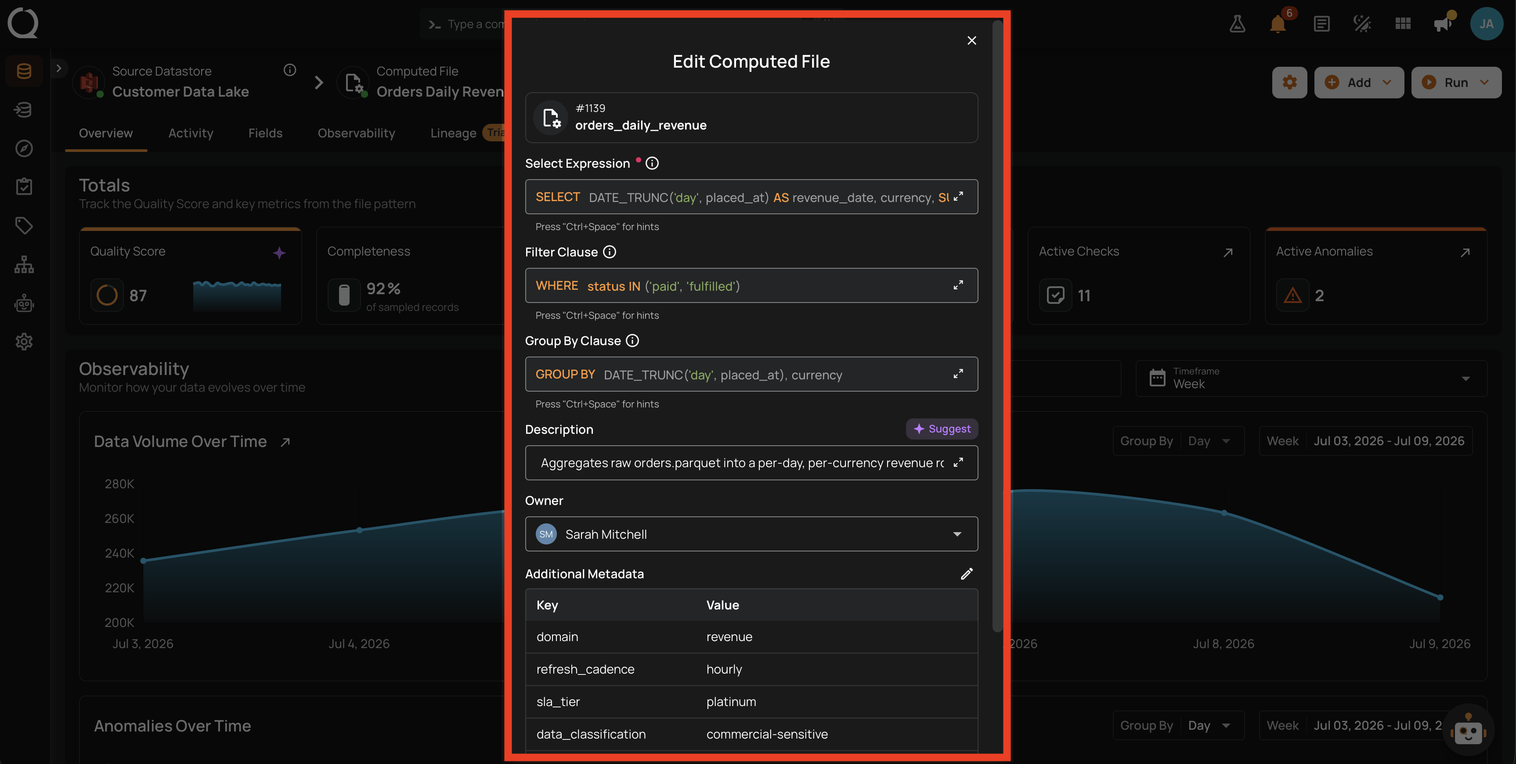Click Data Volume week date range selector

click(x=1365, y=441)
